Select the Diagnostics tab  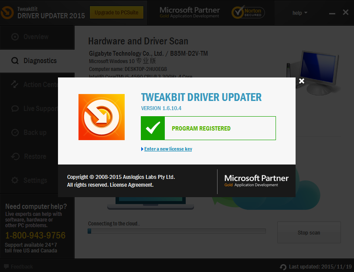pos(40,61)
